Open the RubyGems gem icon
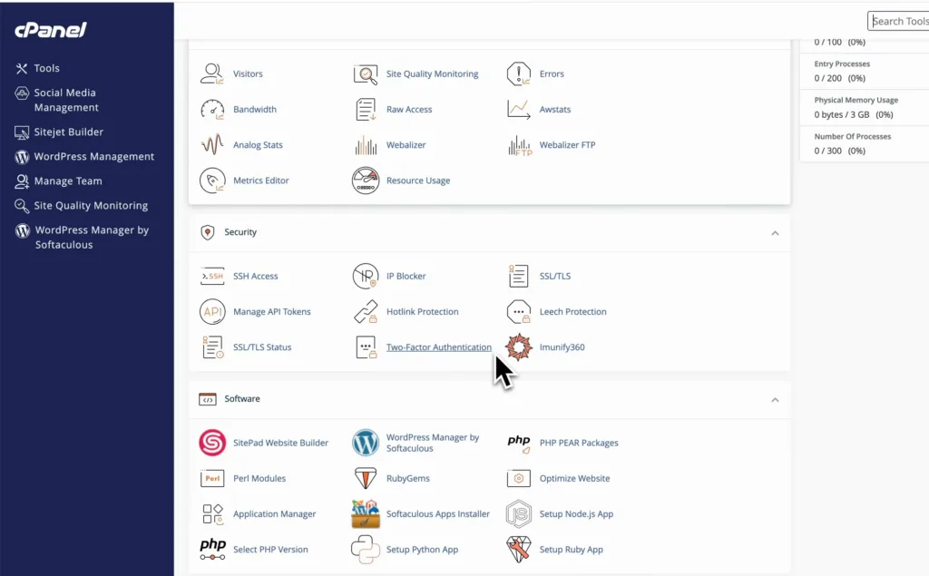This screenshot has height=576, width=929. point(366,478)
